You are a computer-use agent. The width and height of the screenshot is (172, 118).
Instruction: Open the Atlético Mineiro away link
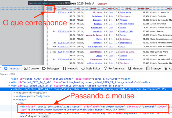click(x=127, y=24)
